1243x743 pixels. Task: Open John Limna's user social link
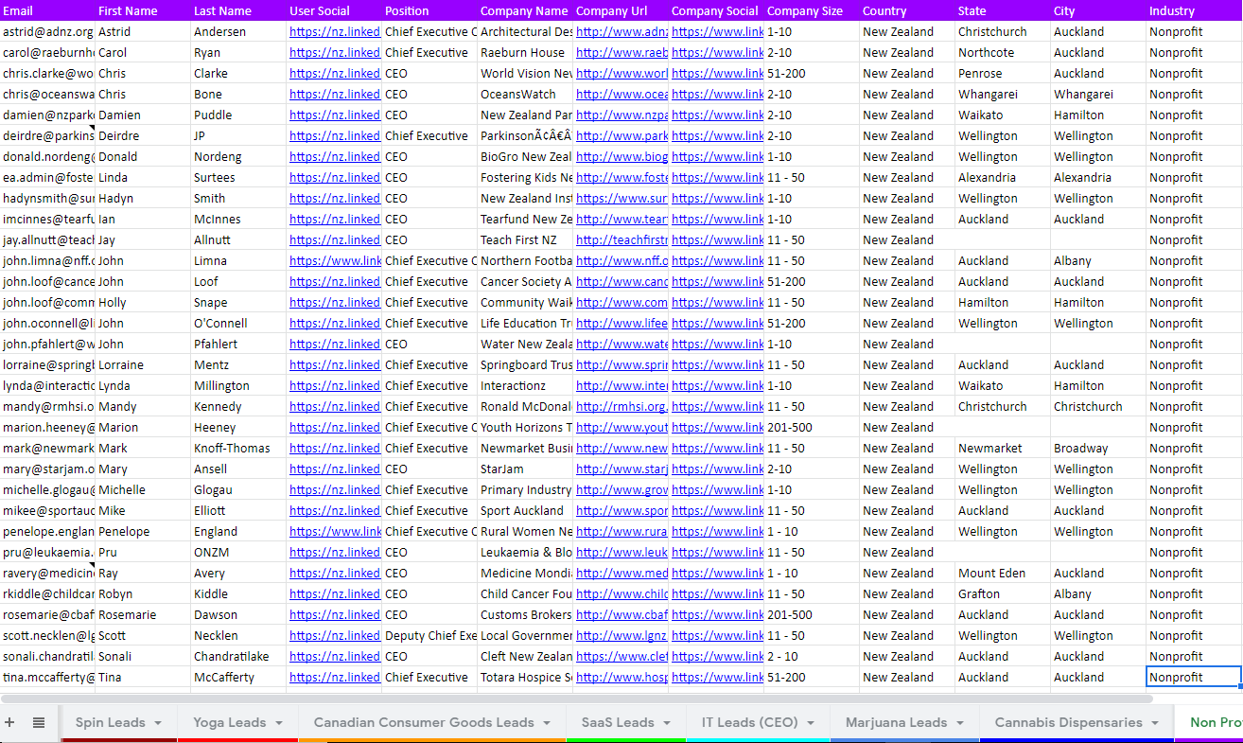335,260
